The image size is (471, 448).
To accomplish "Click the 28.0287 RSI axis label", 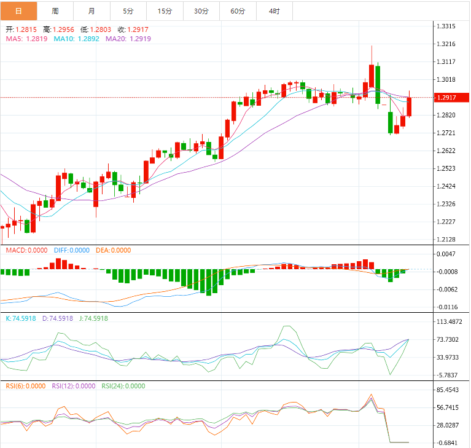I will click(448, 425).
